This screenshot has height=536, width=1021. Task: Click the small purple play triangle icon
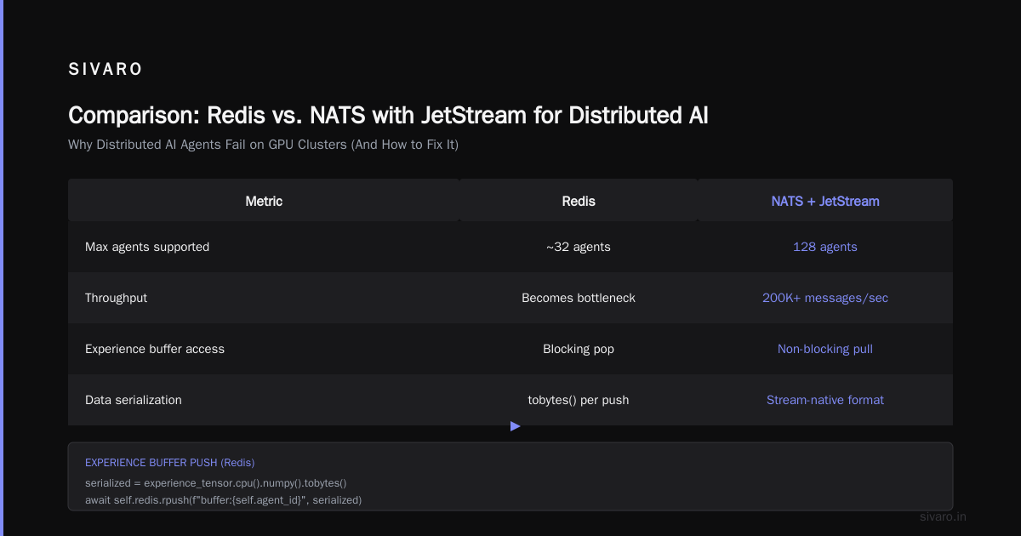pos(516,426)
